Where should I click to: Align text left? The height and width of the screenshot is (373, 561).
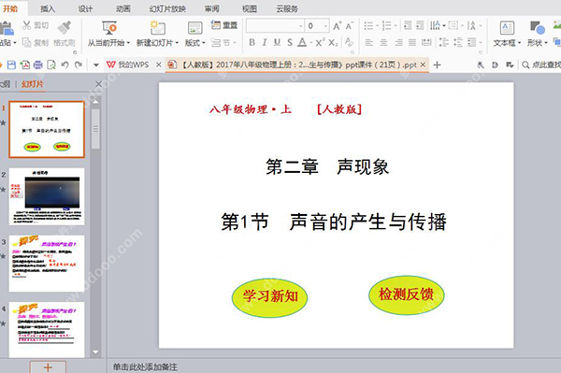(369, 43)
